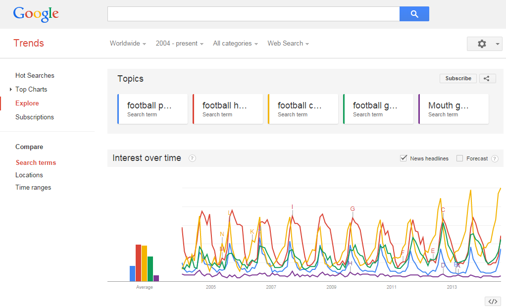Image resolution: width=506 pixels, height=308 pixels.
Task: Go to the Google logo homepage
Action: point(36,14)
